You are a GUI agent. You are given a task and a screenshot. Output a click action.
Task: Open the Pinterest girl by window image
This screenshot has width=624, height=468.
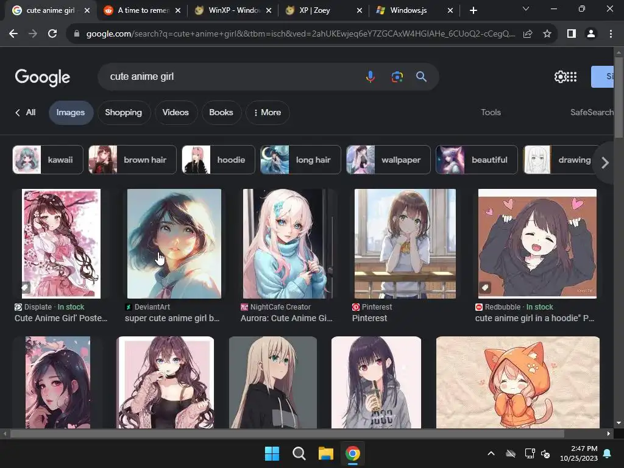tap(405, 244)
